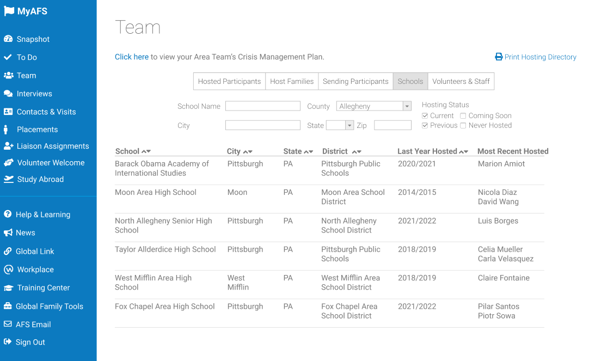Click participant name Marion Amiot
Screen dimensions: 595x361
(x=501, y=163)
